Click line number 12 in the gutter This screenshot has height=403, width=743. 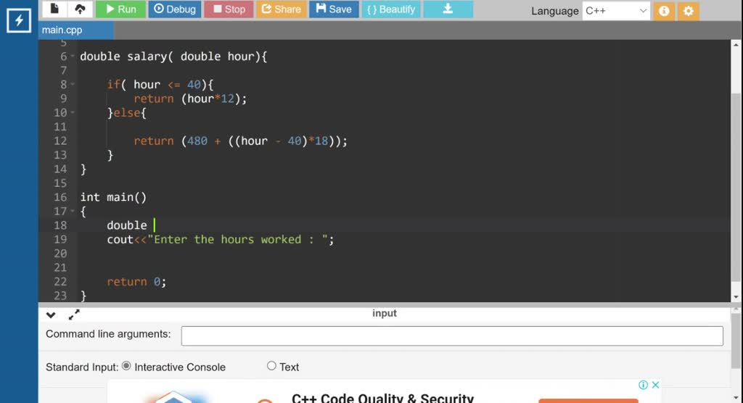point(60,141)
